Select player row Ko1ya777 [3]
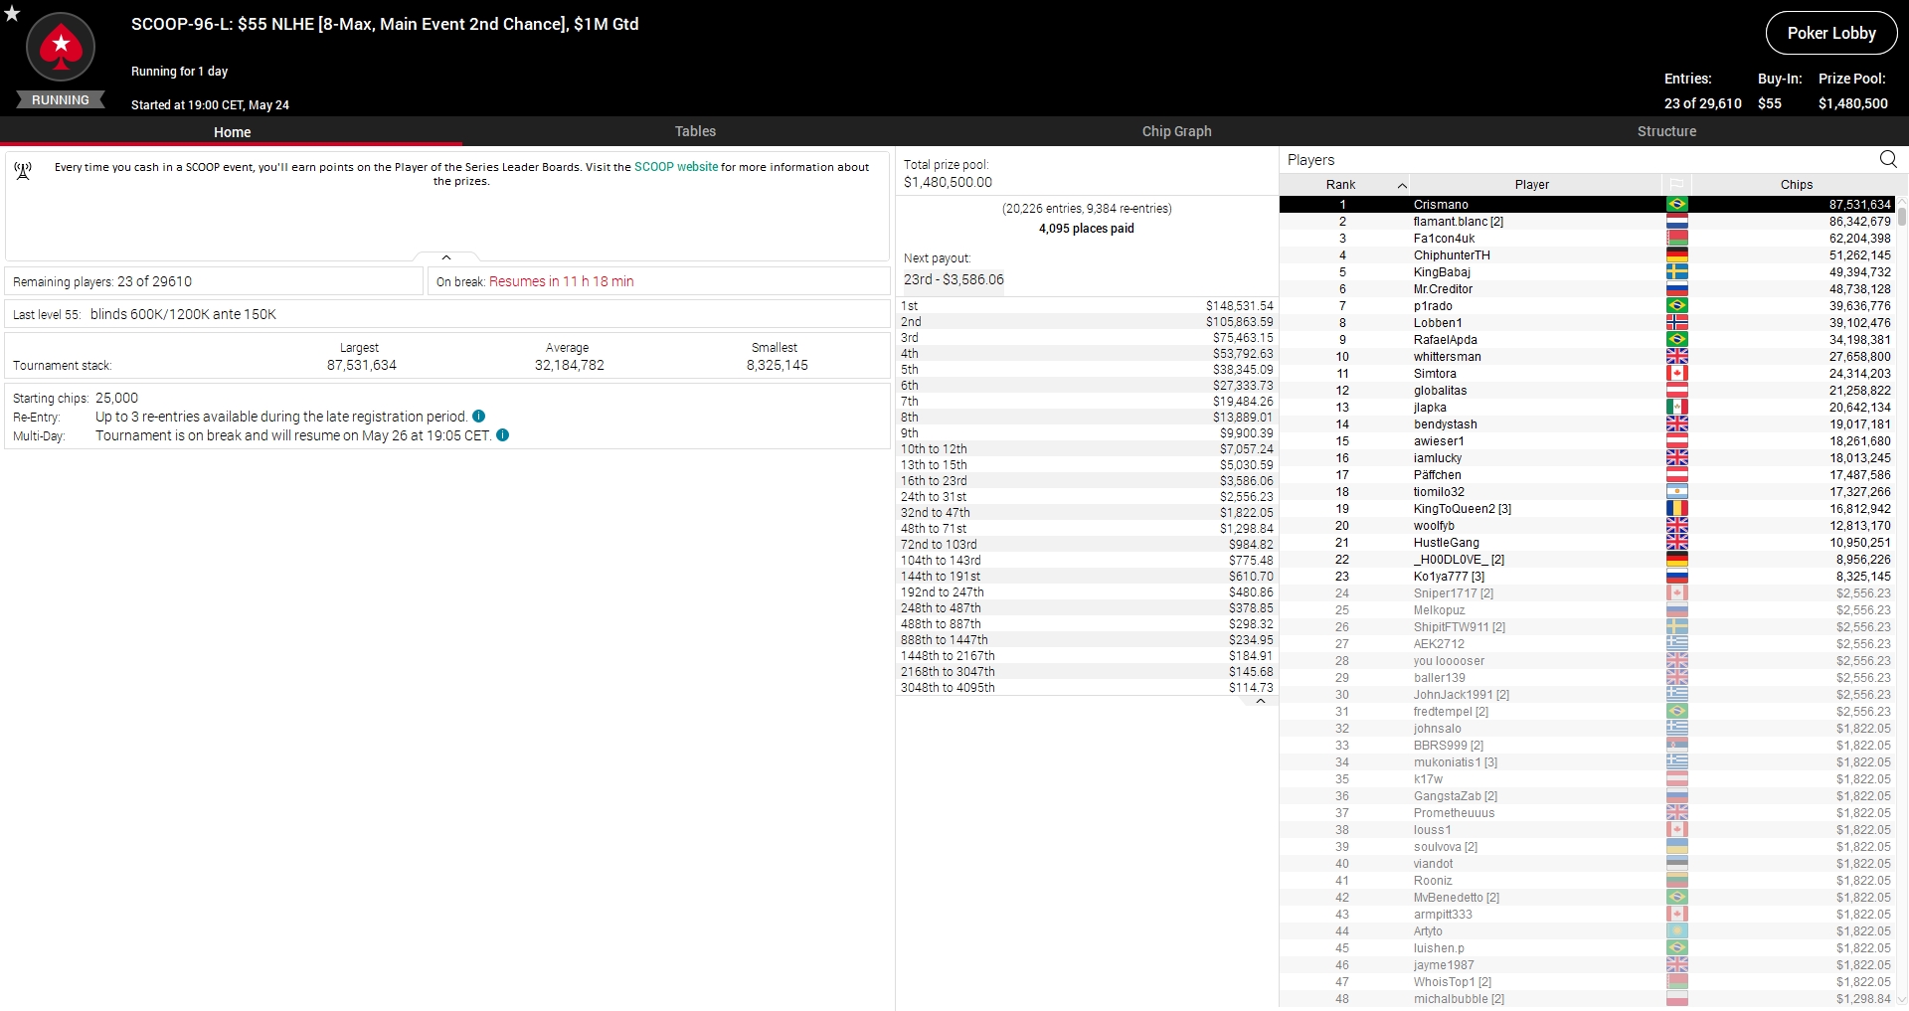Image resolution: width=1909 pixels, height=1011 pixels. (1588, 577)
